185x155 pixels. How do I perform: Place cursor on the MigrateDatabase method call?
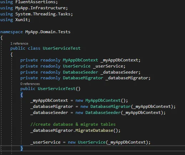[94, 130]
